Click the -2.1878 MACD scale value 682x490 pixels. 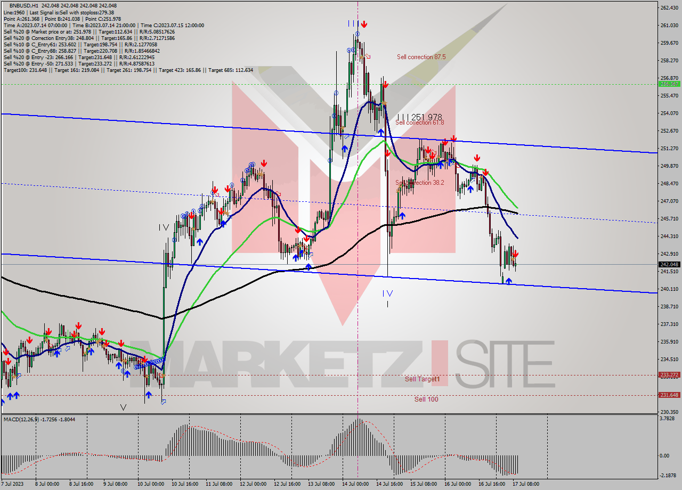(x=669, y=475)
